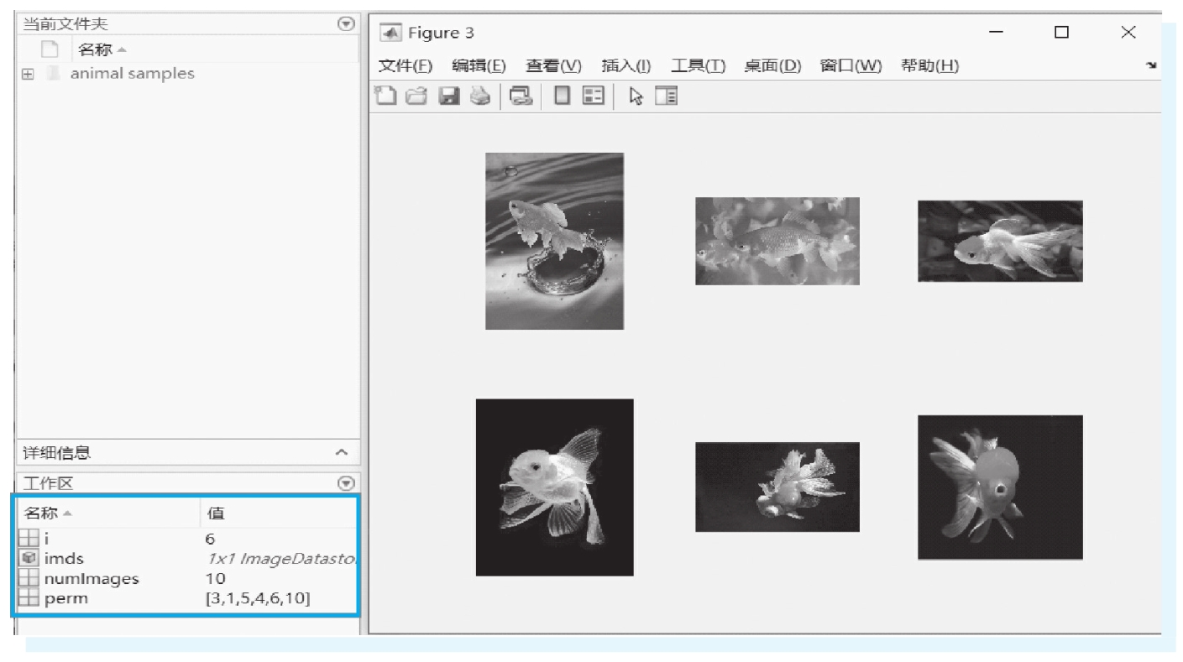Screen dimensions: 1183x662
Task: Print the figure with the printer icon
Action: click(479, 96)
